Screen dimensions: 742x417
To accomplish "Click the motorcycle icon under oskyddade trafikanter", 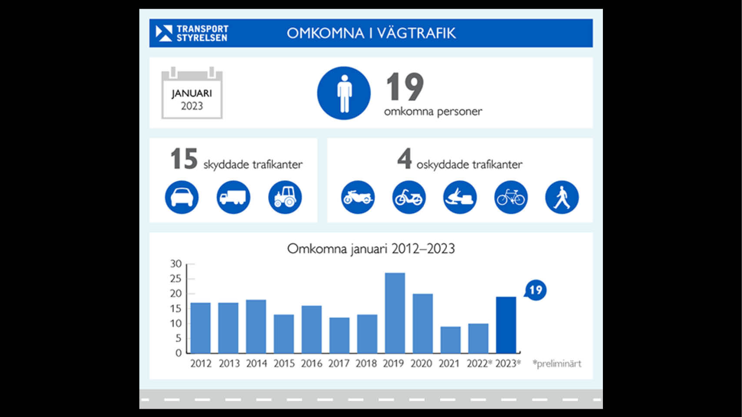I will (357, 197).
